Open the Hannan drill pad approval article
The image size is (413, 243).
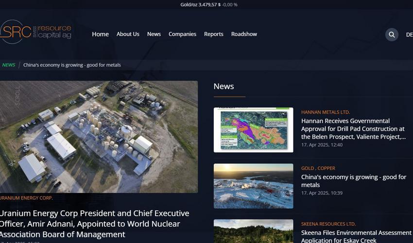coord(353,129)
